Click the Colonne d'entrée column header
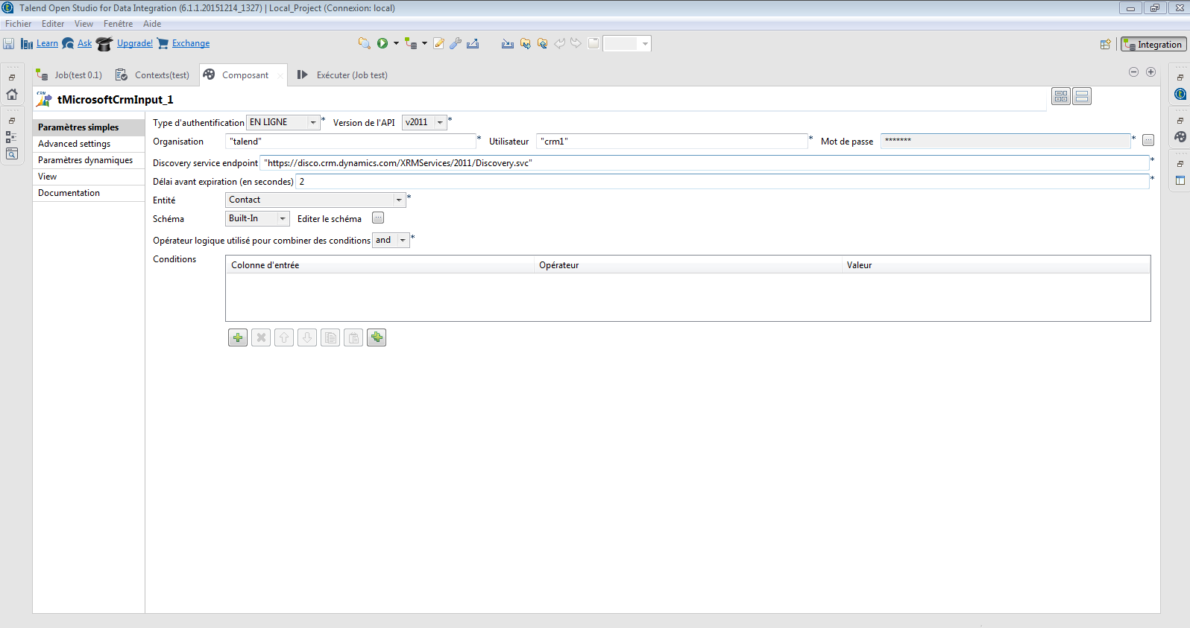This screenshot has height=628, width=1190. [380, 265]
